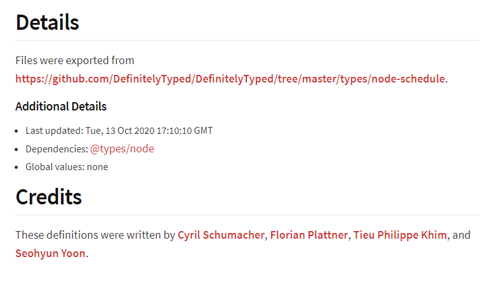Open Seohyun Yoon's author link

coord(50,253)
